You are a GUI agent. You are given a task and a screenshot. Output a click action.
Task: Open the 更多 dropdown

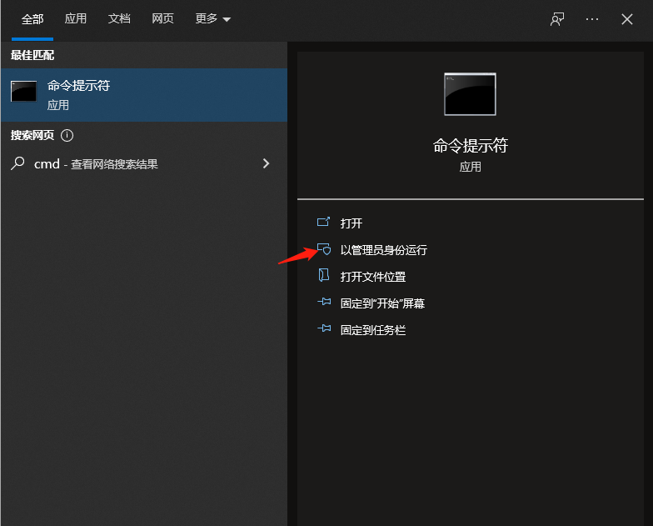pyautogui.click(x=213, y=18)
